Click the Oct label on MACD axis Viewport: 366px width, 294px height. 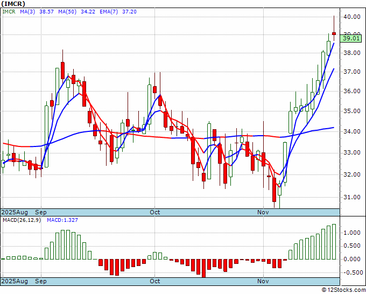click(x=155, y=281)
